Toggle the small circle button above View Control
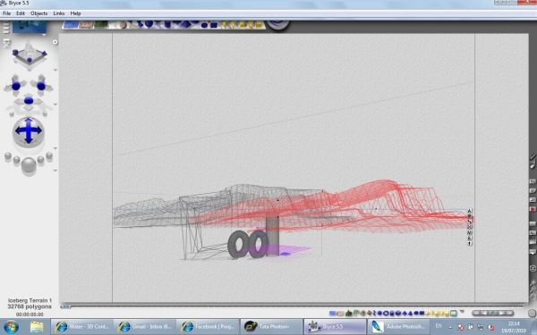 click(x=55, y=42)
